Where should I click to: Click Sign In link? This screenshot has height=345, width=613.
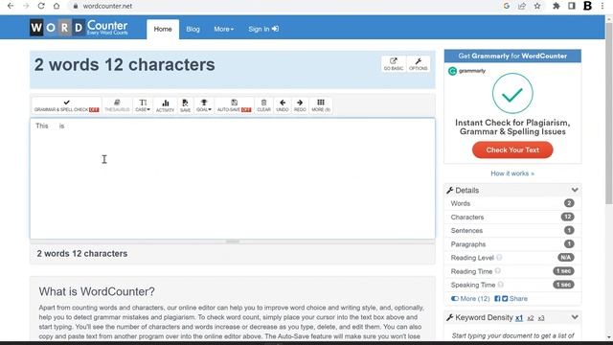(x=263, y=29)
